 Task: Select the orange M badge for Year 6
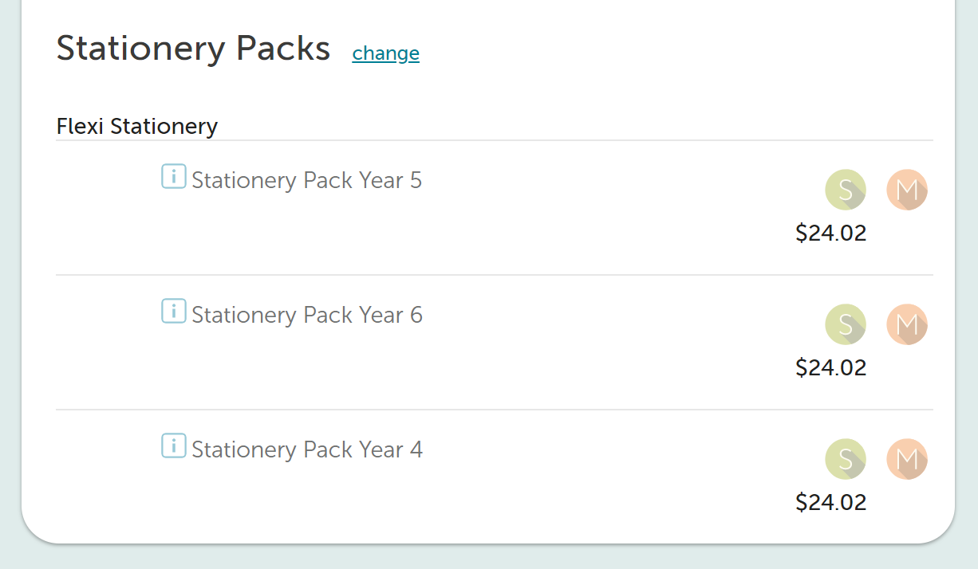907,325
